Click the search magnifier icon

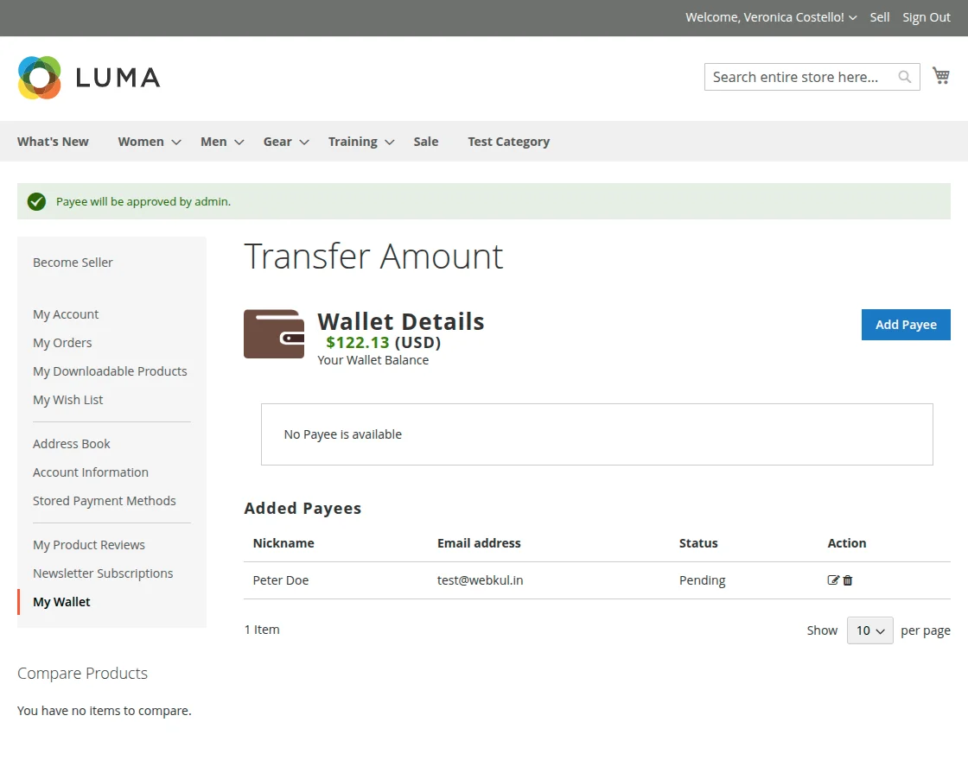904,77
